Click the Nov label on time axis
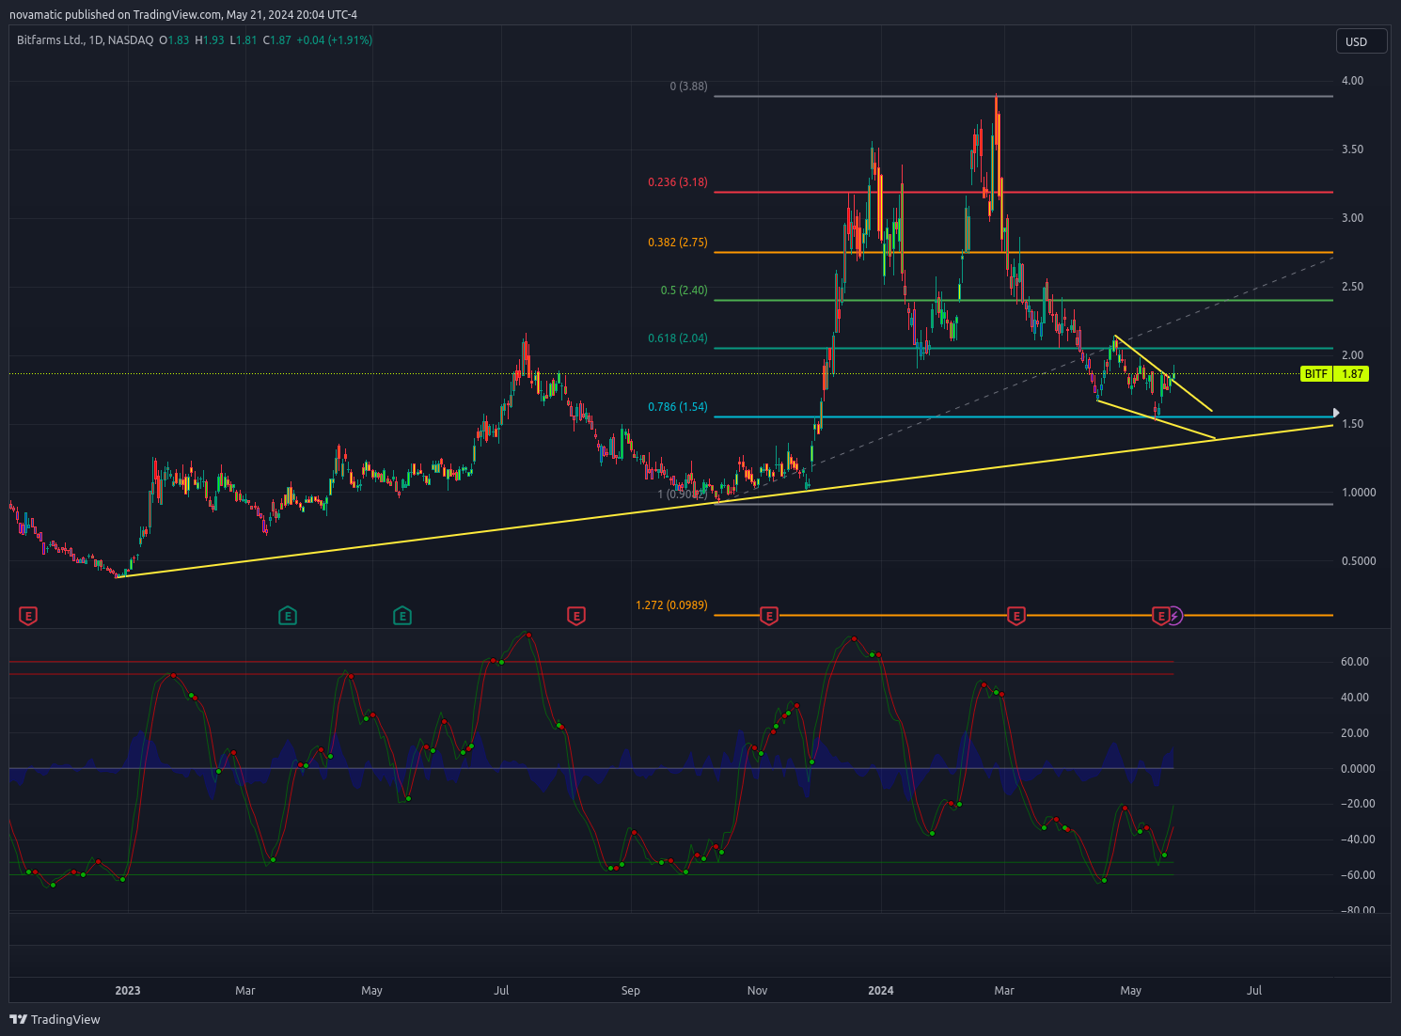Viewport: 1401px width, 1036px height. pos(757,991)
